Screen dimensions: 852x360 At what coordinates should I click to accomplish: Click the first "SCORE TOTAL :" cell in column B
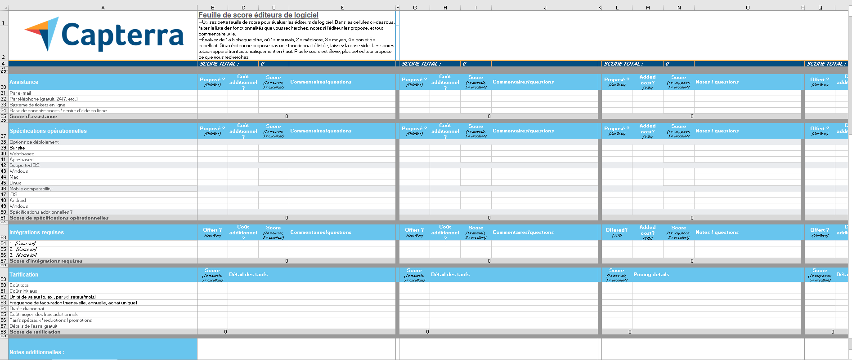pos(228,64)
